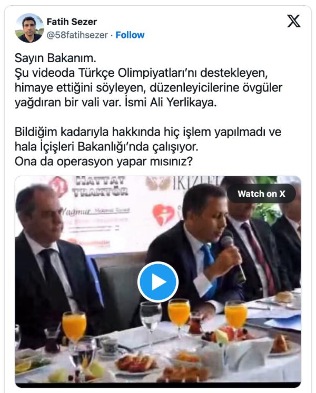316x393 pixels.
Task: Open the X logo link
Action: tap(294, 21)
